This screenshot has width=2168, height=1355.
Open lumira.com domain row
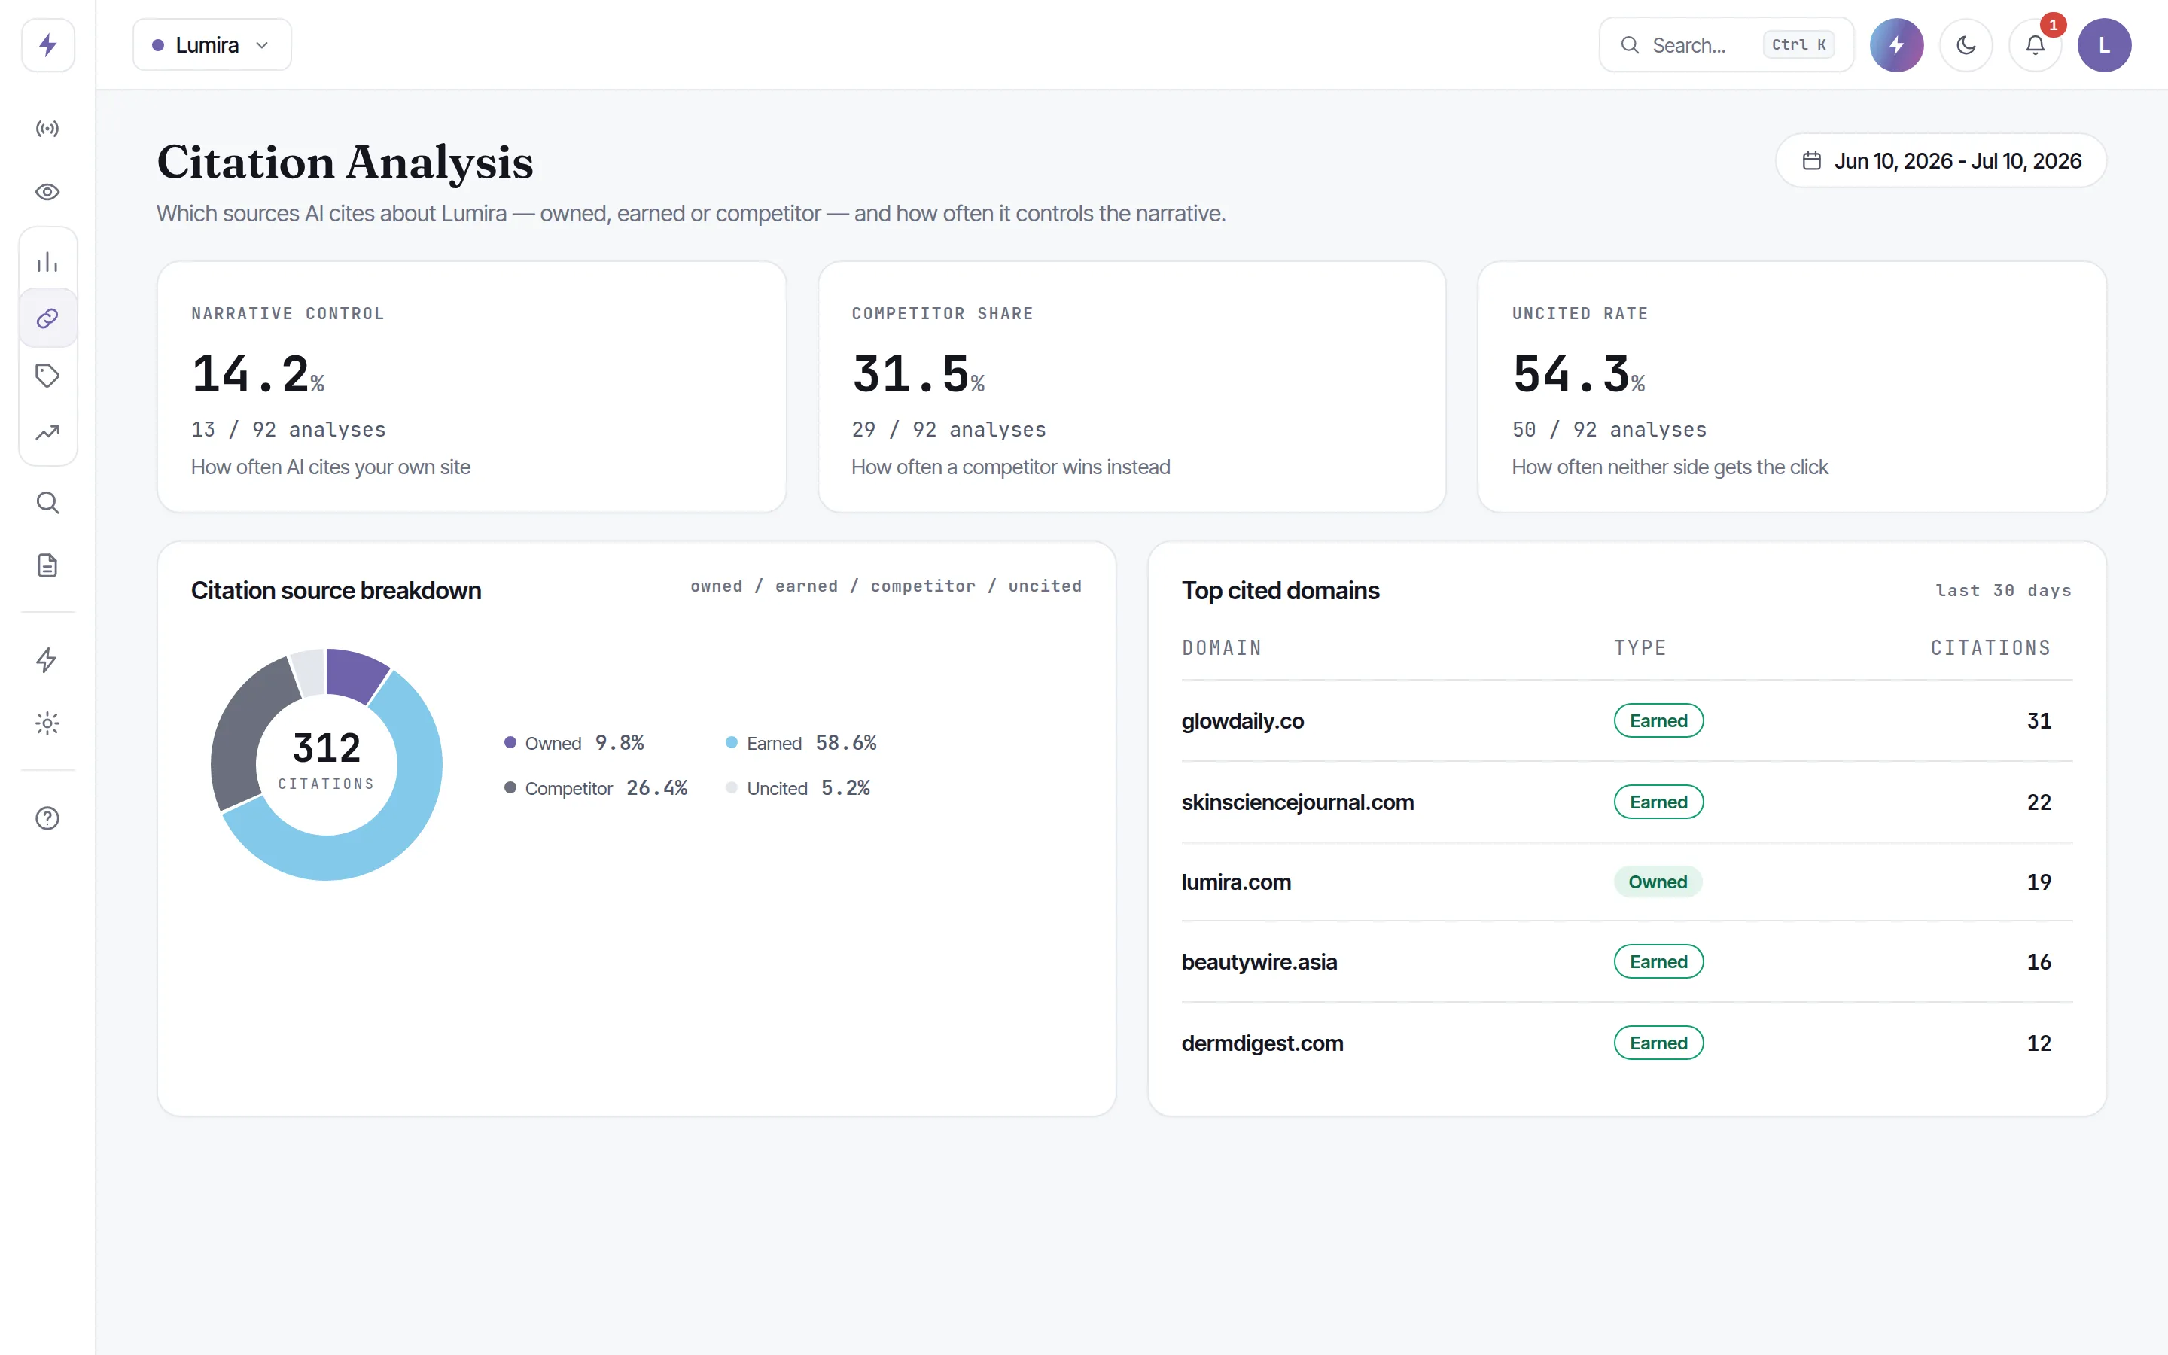click(x=1627, y=882)
